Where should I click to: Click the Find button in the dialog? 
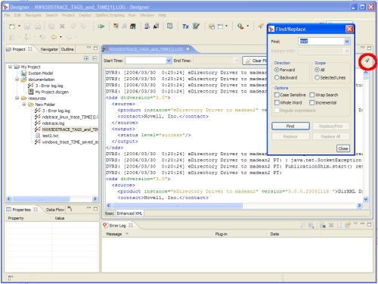[290, 126]
